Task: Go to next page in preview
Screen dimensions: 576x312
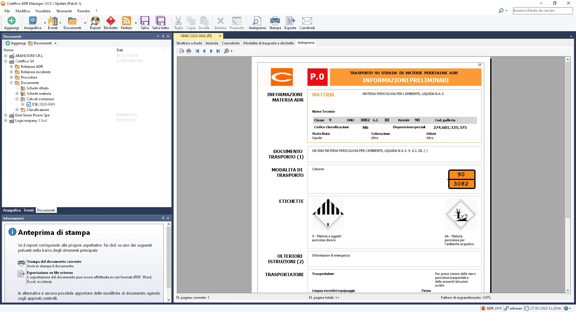Action: [x=211, y=51]
